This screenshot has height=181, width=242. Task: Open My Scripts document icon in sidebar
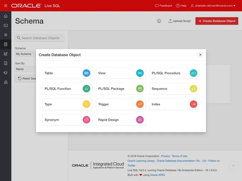click(6, 63)
